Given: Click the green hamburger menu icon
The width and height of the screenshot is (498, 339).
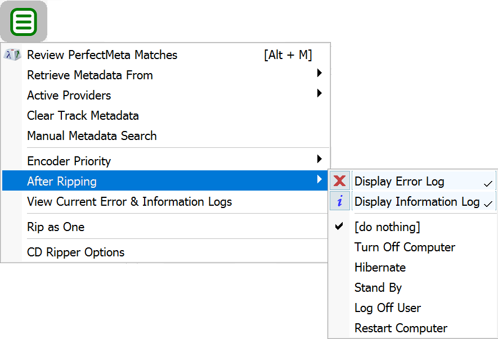Looking at the screenshot, I should click(24, 22).
